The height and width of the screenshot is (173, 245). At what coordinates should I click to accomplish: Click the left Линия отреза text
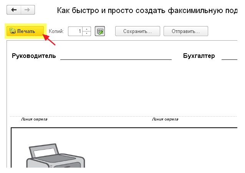(34, 119)
